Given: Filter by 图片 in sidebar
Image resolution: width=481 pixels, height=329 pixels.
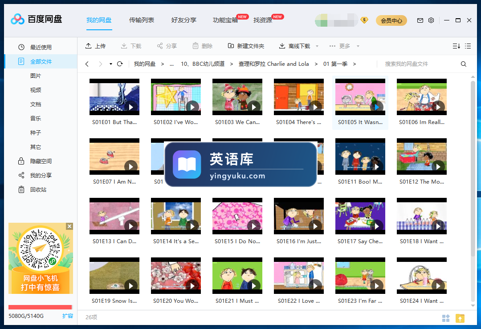Looking at the screenshot, I should [36, 76].
